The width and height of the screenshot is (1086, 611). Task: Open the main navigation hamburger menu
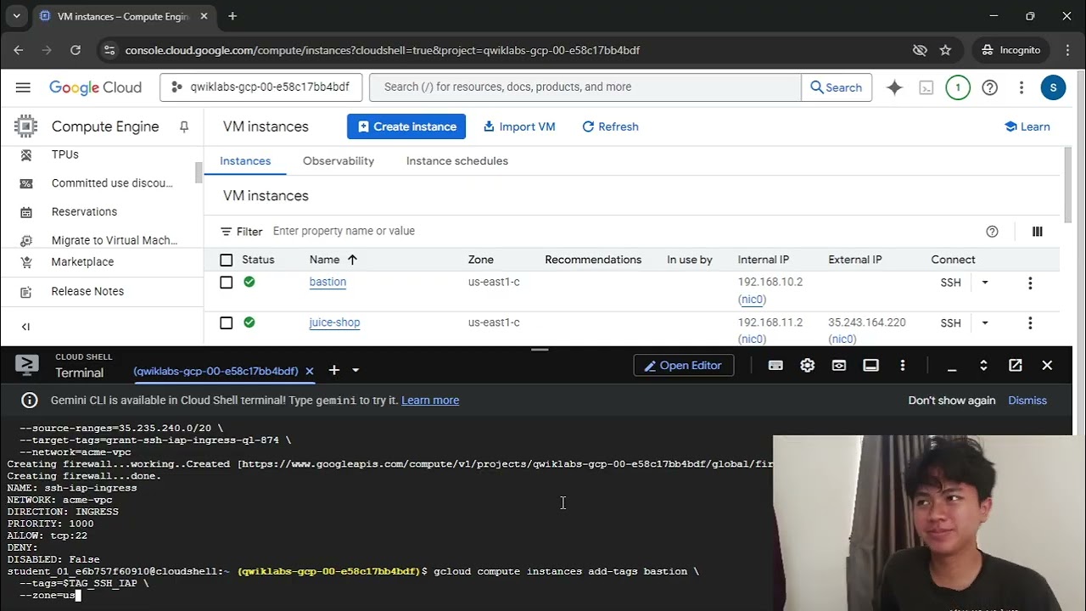tap(23, 87)
